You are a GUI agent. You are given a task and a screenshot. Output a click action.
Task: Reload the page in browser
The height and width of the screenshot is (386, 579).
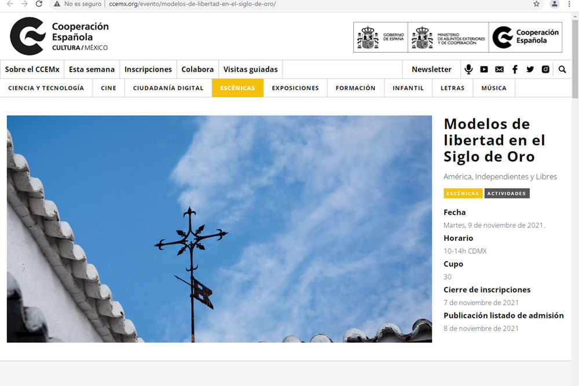point(39,4)
